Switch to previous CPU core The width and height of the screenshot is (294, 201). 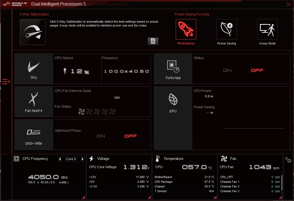tap(60, 159)
